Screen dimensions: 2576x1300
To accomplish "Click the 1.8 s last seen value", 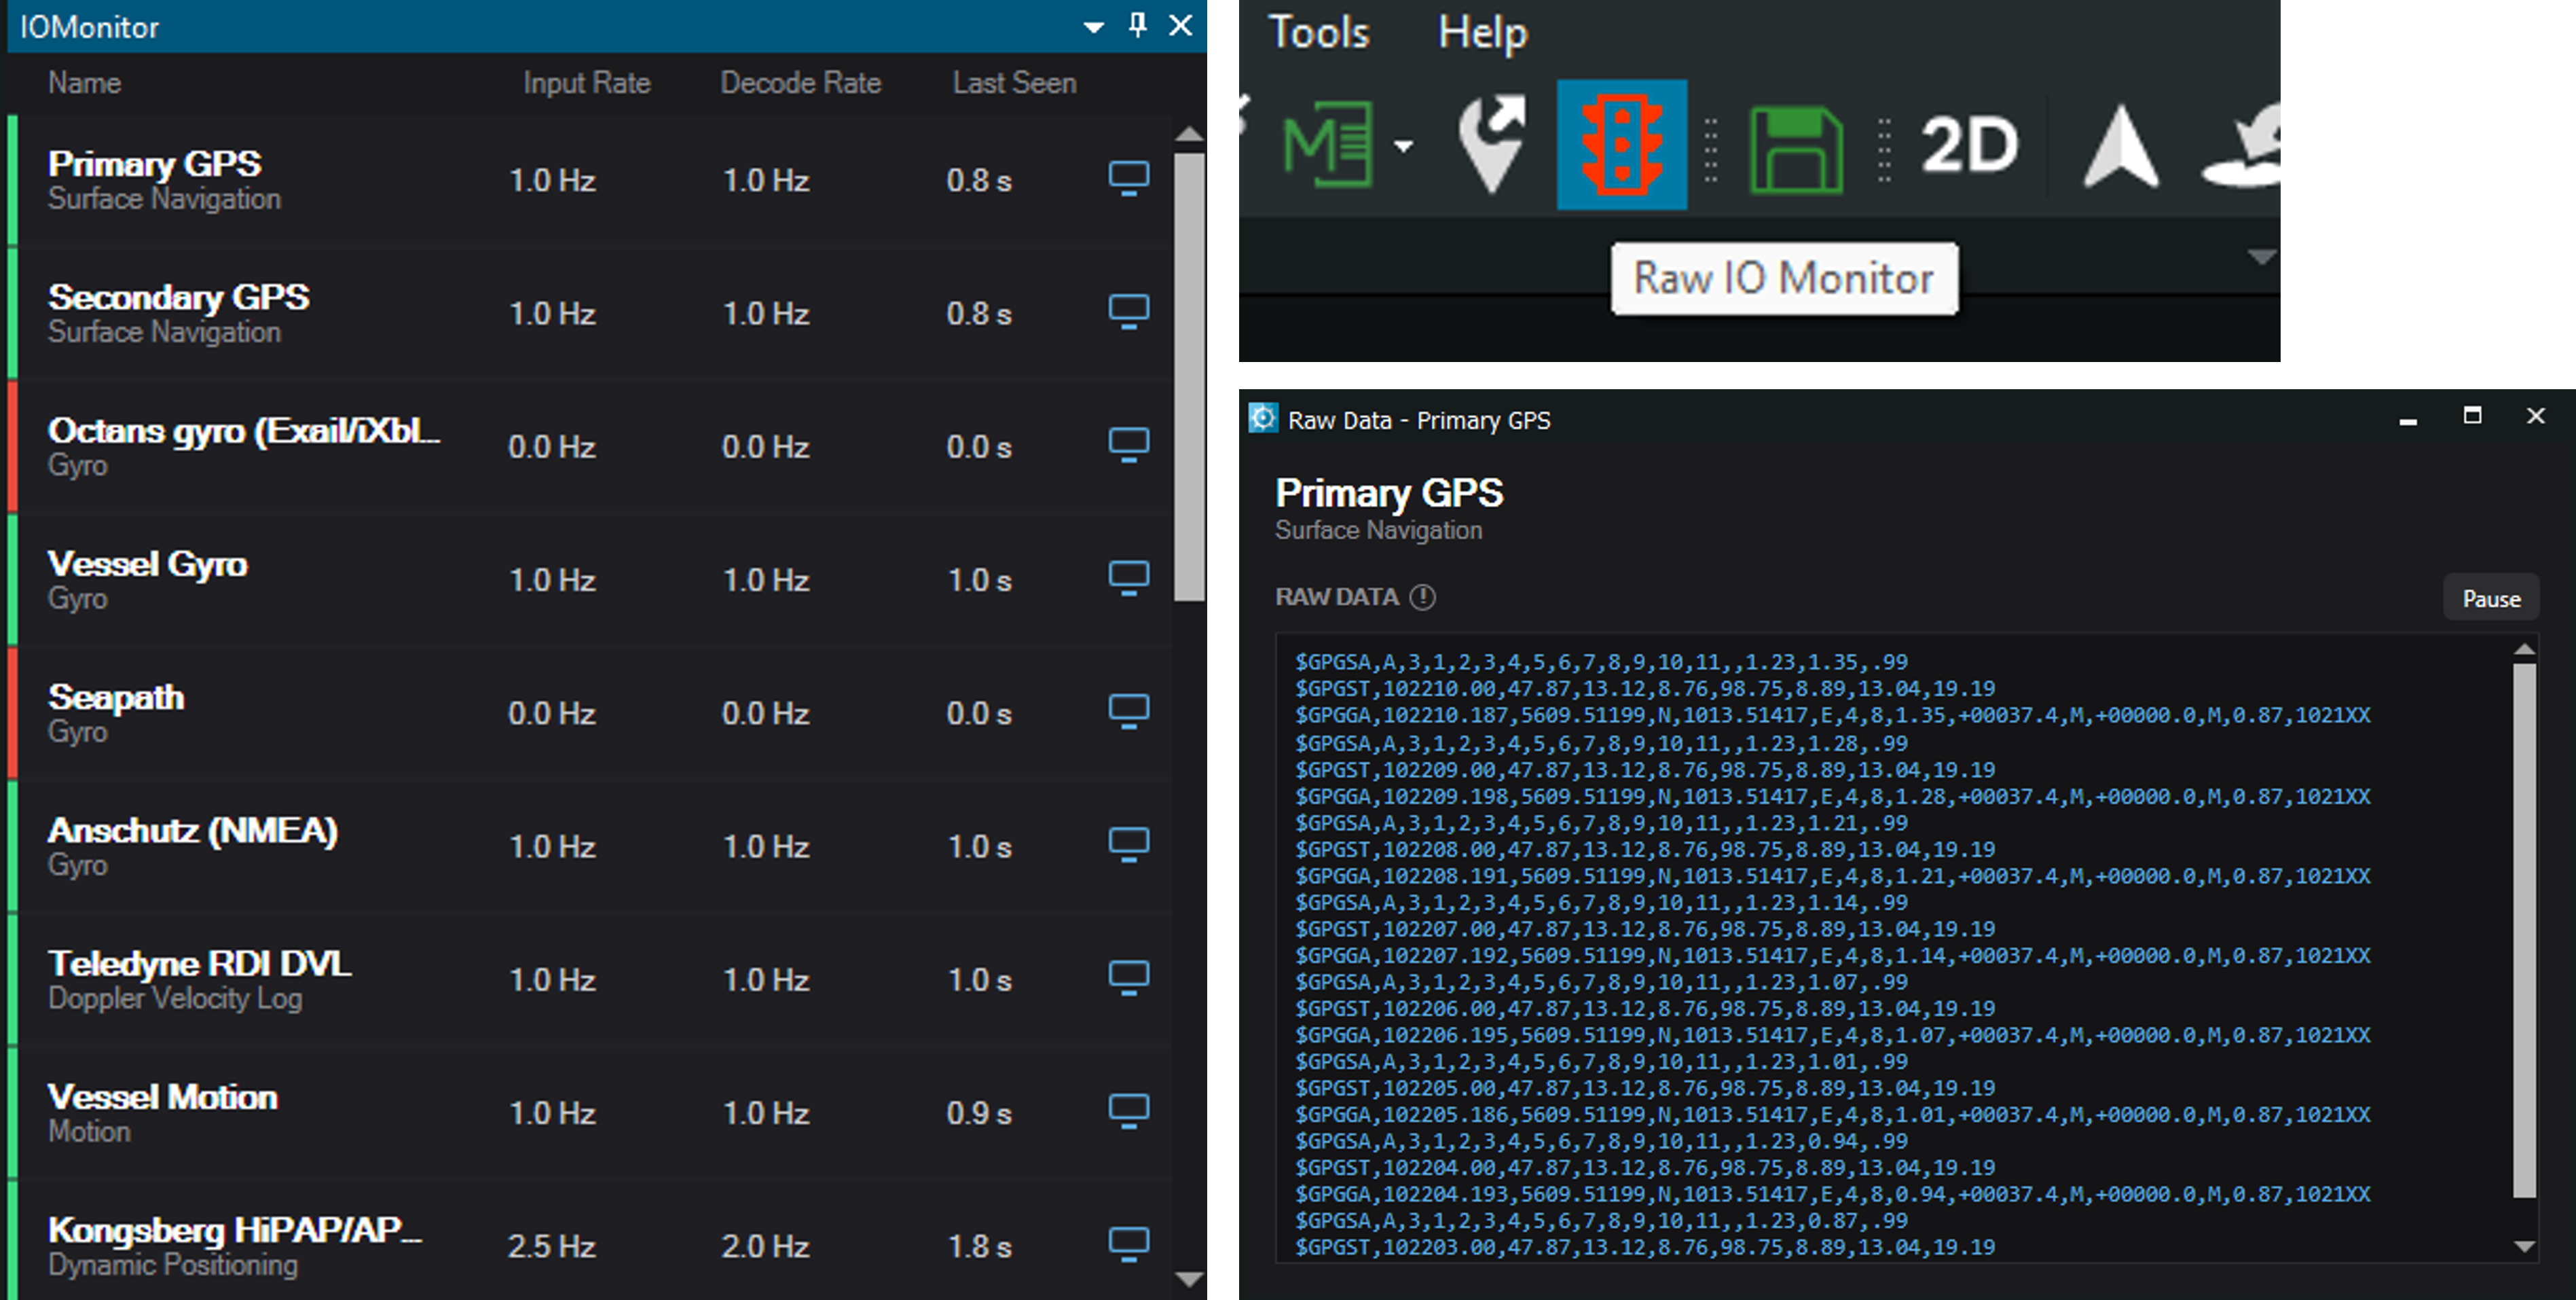I will point(980,1246).
